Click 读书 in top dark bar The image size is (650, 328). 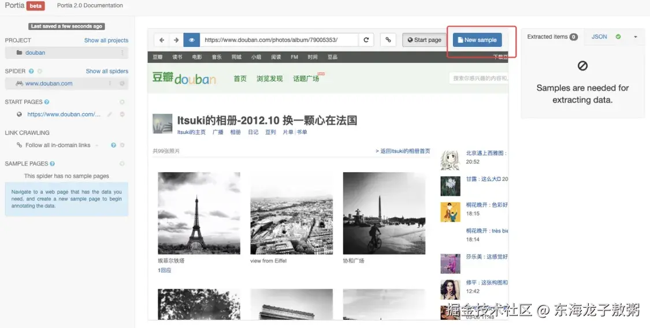tap(177, 57)
